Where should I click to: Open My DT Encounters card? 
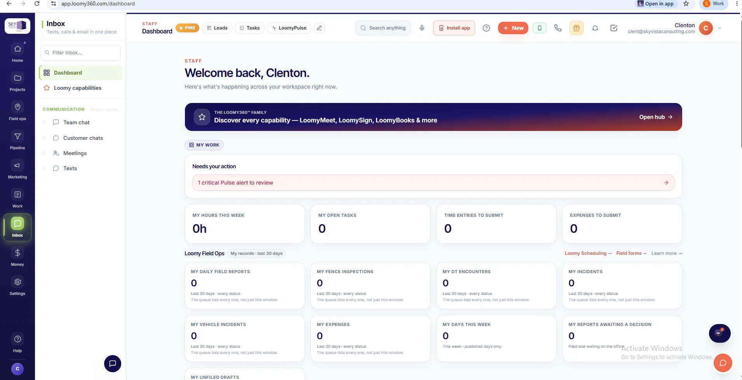click(496, 286)
